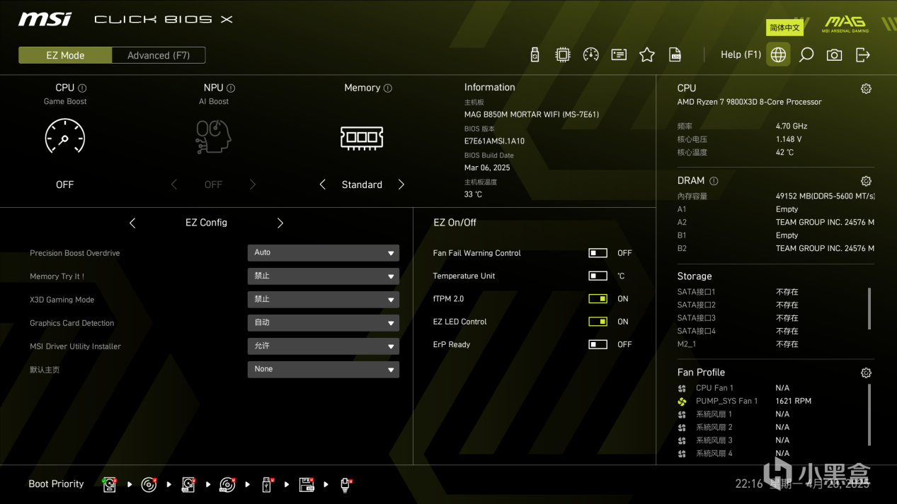Click the Game Boost OFF status text
The height and width of the screenshot is (504, 897).
click(65, 184)
